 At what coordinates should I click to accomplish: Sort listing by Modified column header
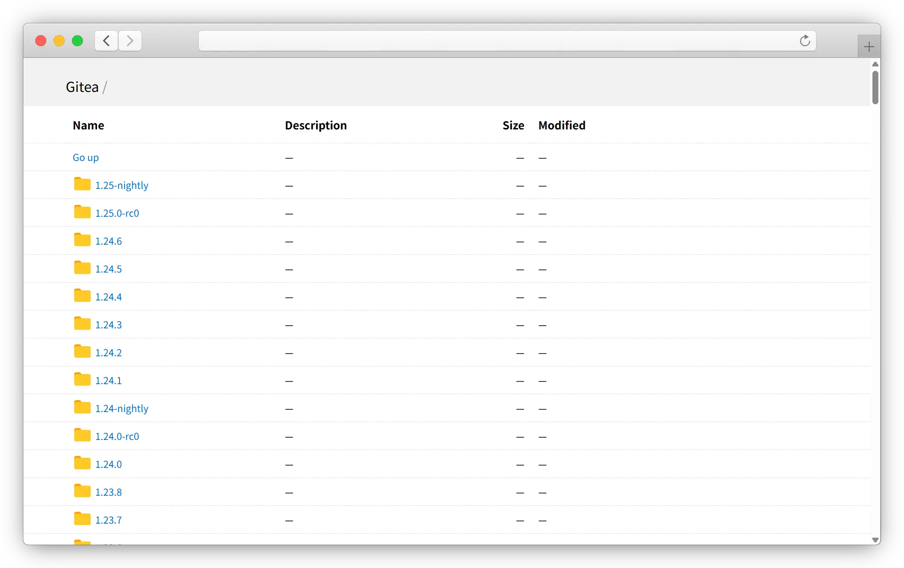tap(561, 126)
